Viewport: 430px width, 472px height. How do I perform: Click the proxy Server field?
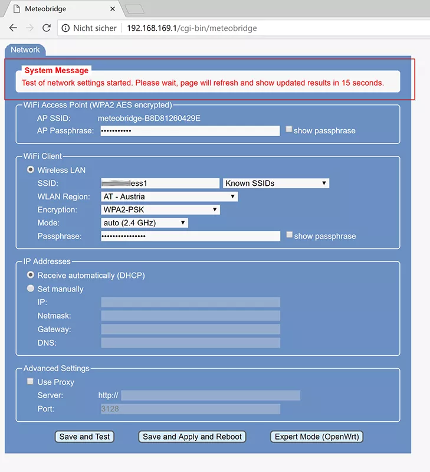(x=211, y=395)
